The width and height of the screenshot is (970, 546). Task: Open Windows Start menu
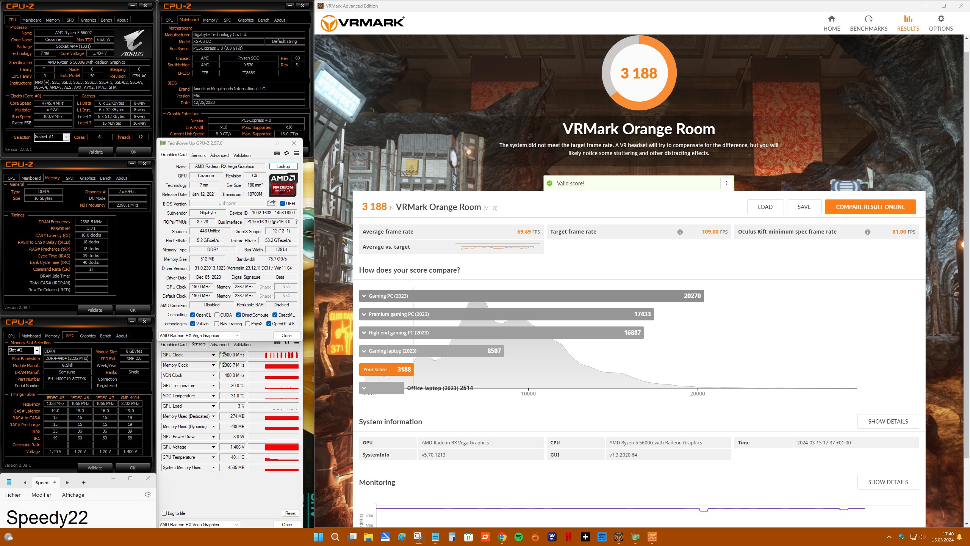[x=318, y=537]
